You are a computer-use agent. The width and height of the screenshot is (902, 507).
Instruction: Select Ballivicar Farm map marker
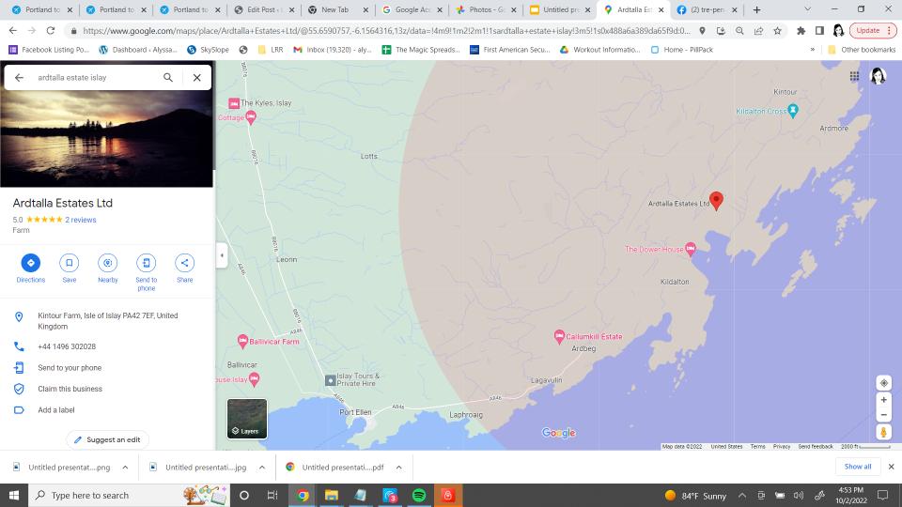pos(242,341)
